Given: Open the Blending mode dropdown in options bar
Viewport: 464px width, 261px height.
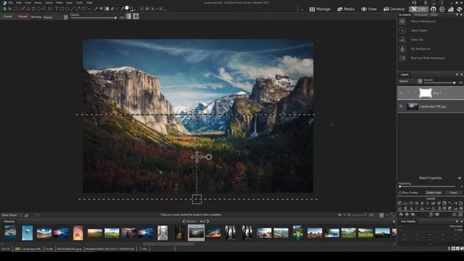Looking at the screenshot, I should point(66,17).
